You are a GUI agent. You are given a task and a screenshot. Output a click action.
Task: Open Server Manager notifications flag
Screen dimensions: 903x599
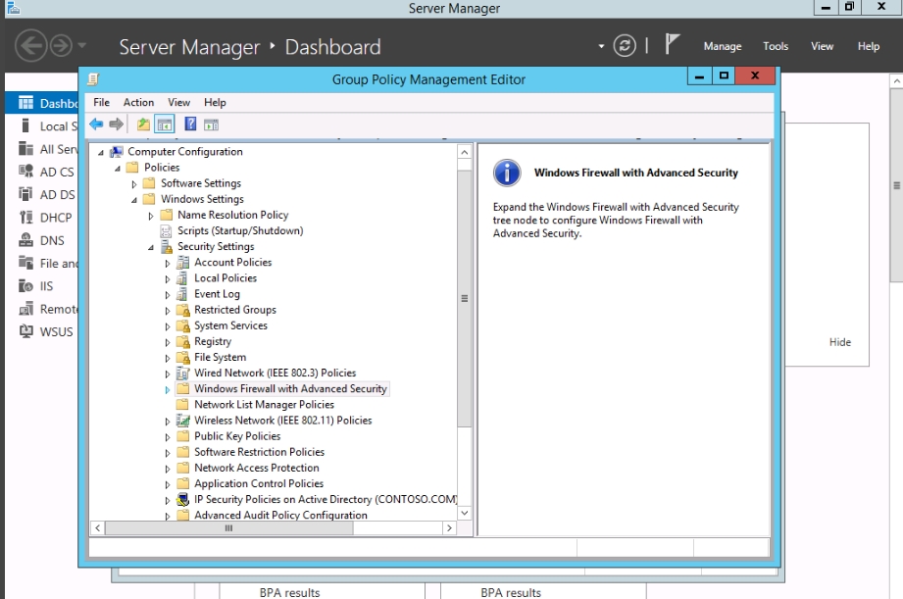(x=672, y=44)
